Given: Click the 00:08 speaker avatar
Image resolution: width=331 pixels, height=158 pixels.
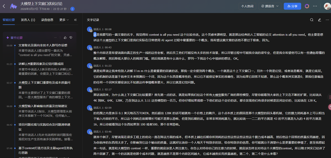Looking at the screenshot, I should pyautogui.click(x=90, y=29).
